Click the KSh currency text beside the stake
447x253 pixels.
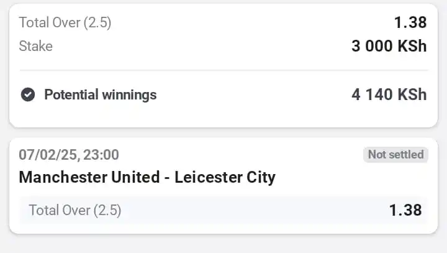tap(412, 46)
